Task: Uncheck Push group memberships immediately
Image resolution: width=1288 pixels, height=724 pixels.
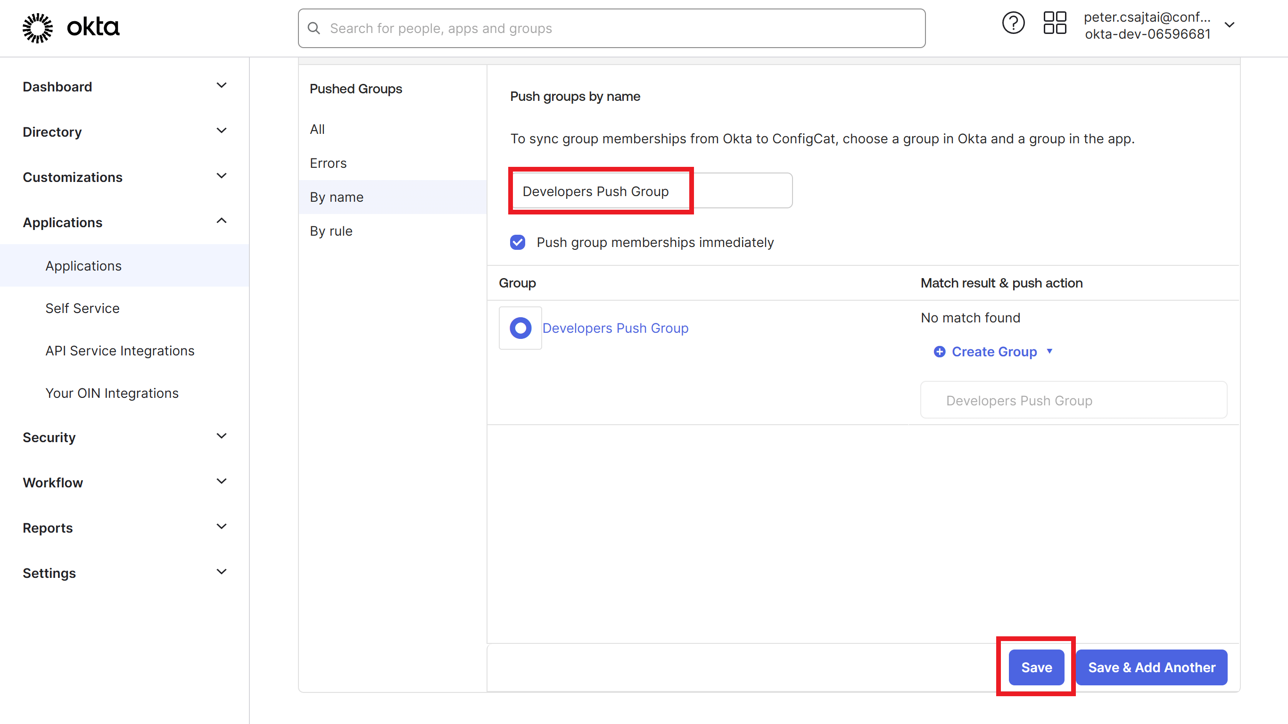Action: pyautogui.click(x=518, y=242)
